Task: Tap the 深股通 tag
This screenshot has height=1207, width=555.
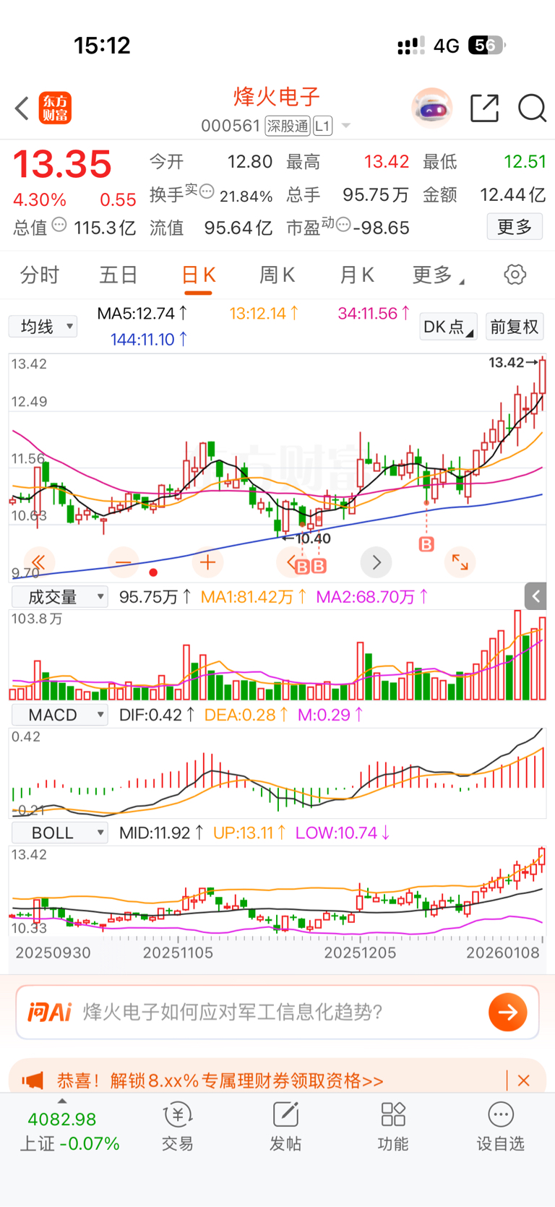Action: (x=288, y=126)
